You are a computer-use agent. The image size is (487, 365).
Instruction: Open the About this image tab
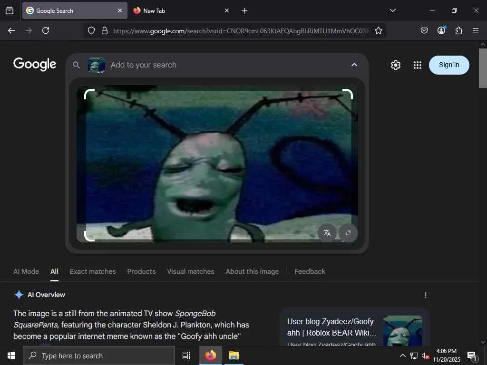[x=252, y=271]
